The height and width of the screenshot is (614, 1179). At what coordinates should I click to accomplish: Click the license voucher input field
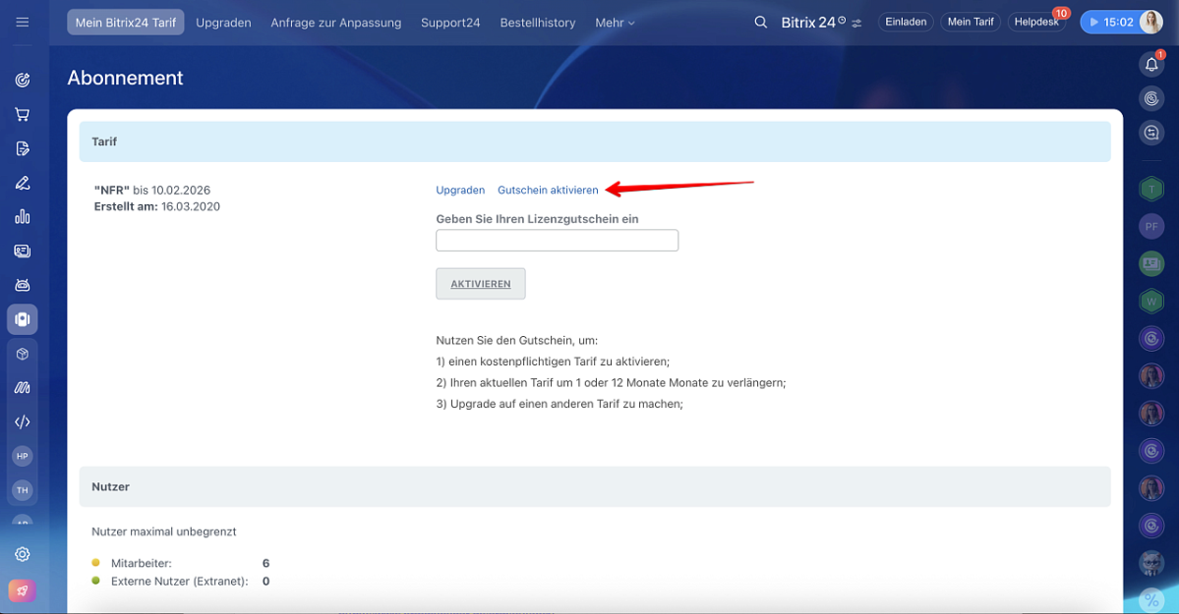pyautogui.click(x=557, y=240)
